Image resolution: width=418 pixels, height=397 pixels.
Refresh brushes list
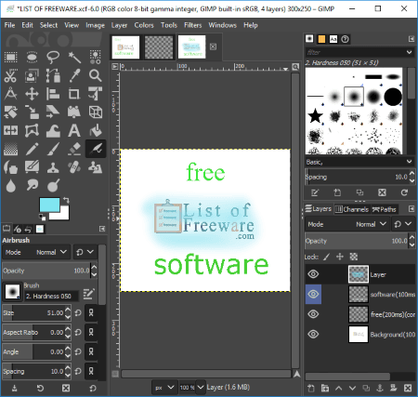(x=404, y=192)
